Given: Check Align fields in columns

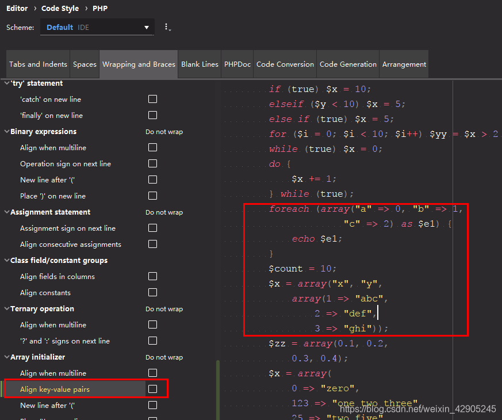Looking at the screenshot, I should (x=152, y=276).
